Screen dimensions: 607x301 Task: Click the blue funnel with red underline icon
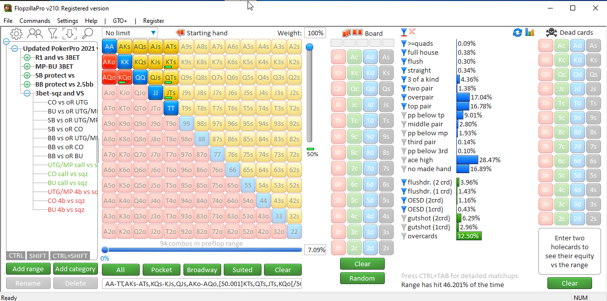[404, 32]
